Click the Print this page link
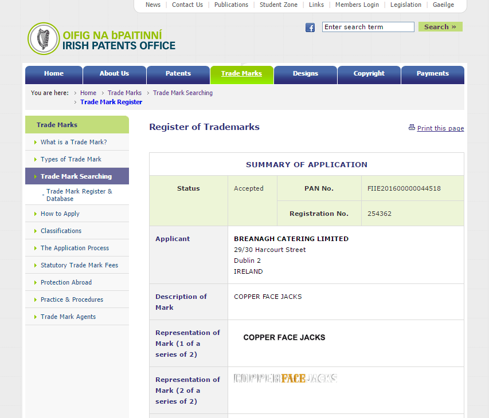The image size is (489, 418). point(440,128)
